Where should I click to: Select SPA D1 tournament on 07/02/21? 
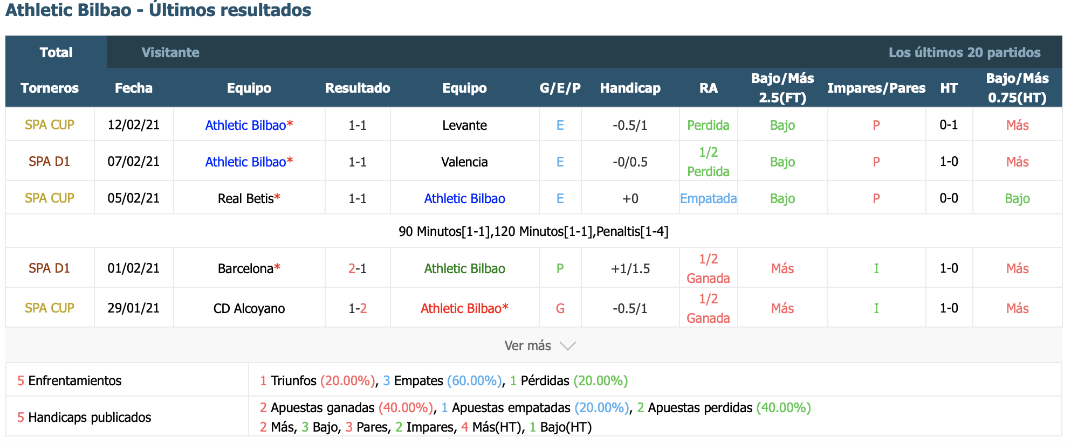50,161
